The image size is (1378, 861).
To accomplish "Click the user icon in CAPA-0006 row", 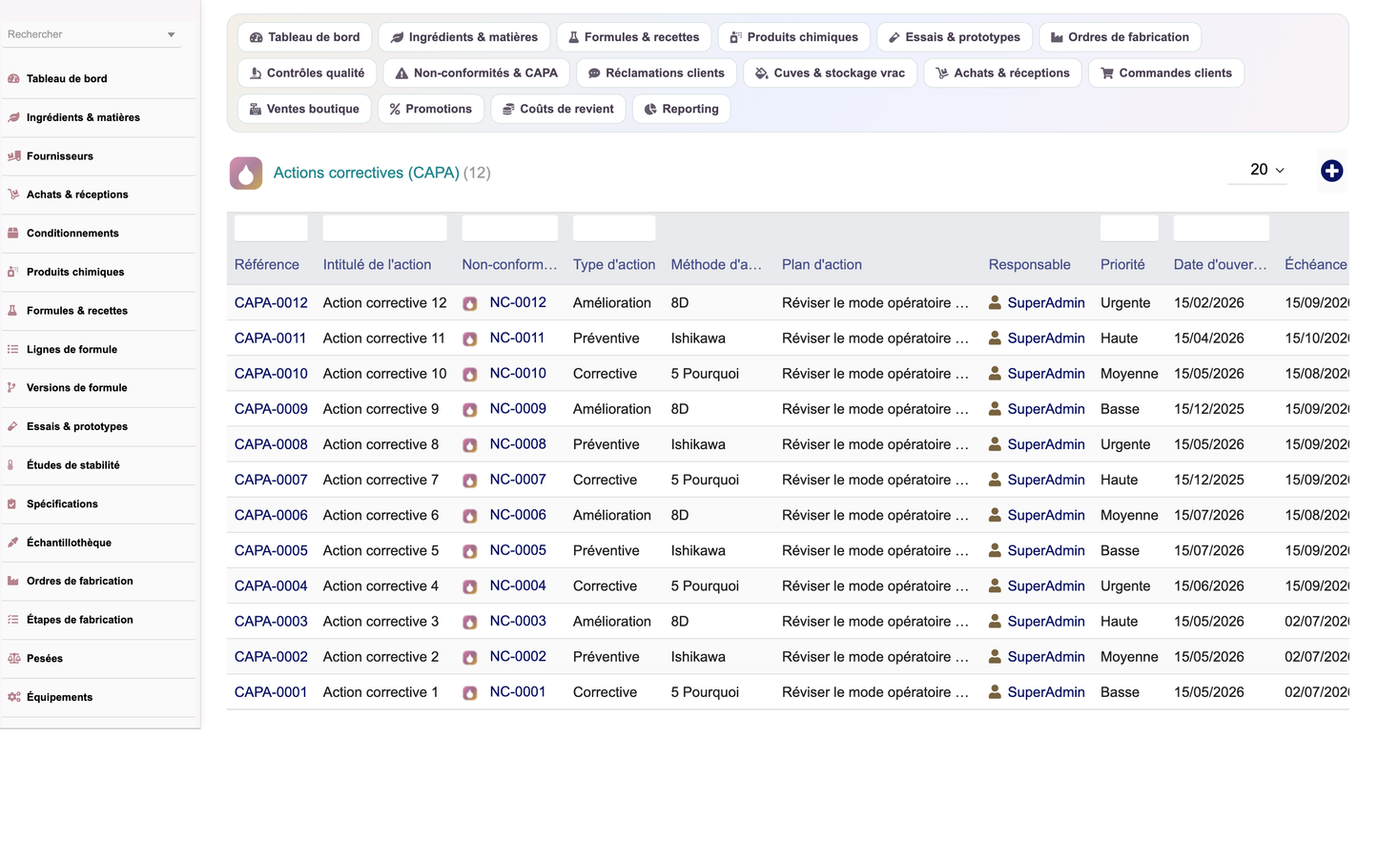I will click(x=995, y=515).
